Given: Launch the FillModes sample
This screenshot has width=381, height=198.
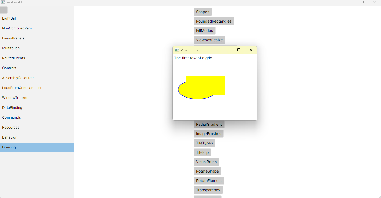Looking at the screenshot, I should click(205, 31).
